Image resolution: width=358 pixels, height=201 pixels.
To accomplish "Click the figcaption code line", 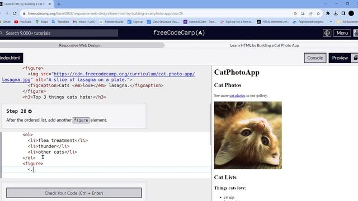I will pyautogui.click(x=96, y=85).
